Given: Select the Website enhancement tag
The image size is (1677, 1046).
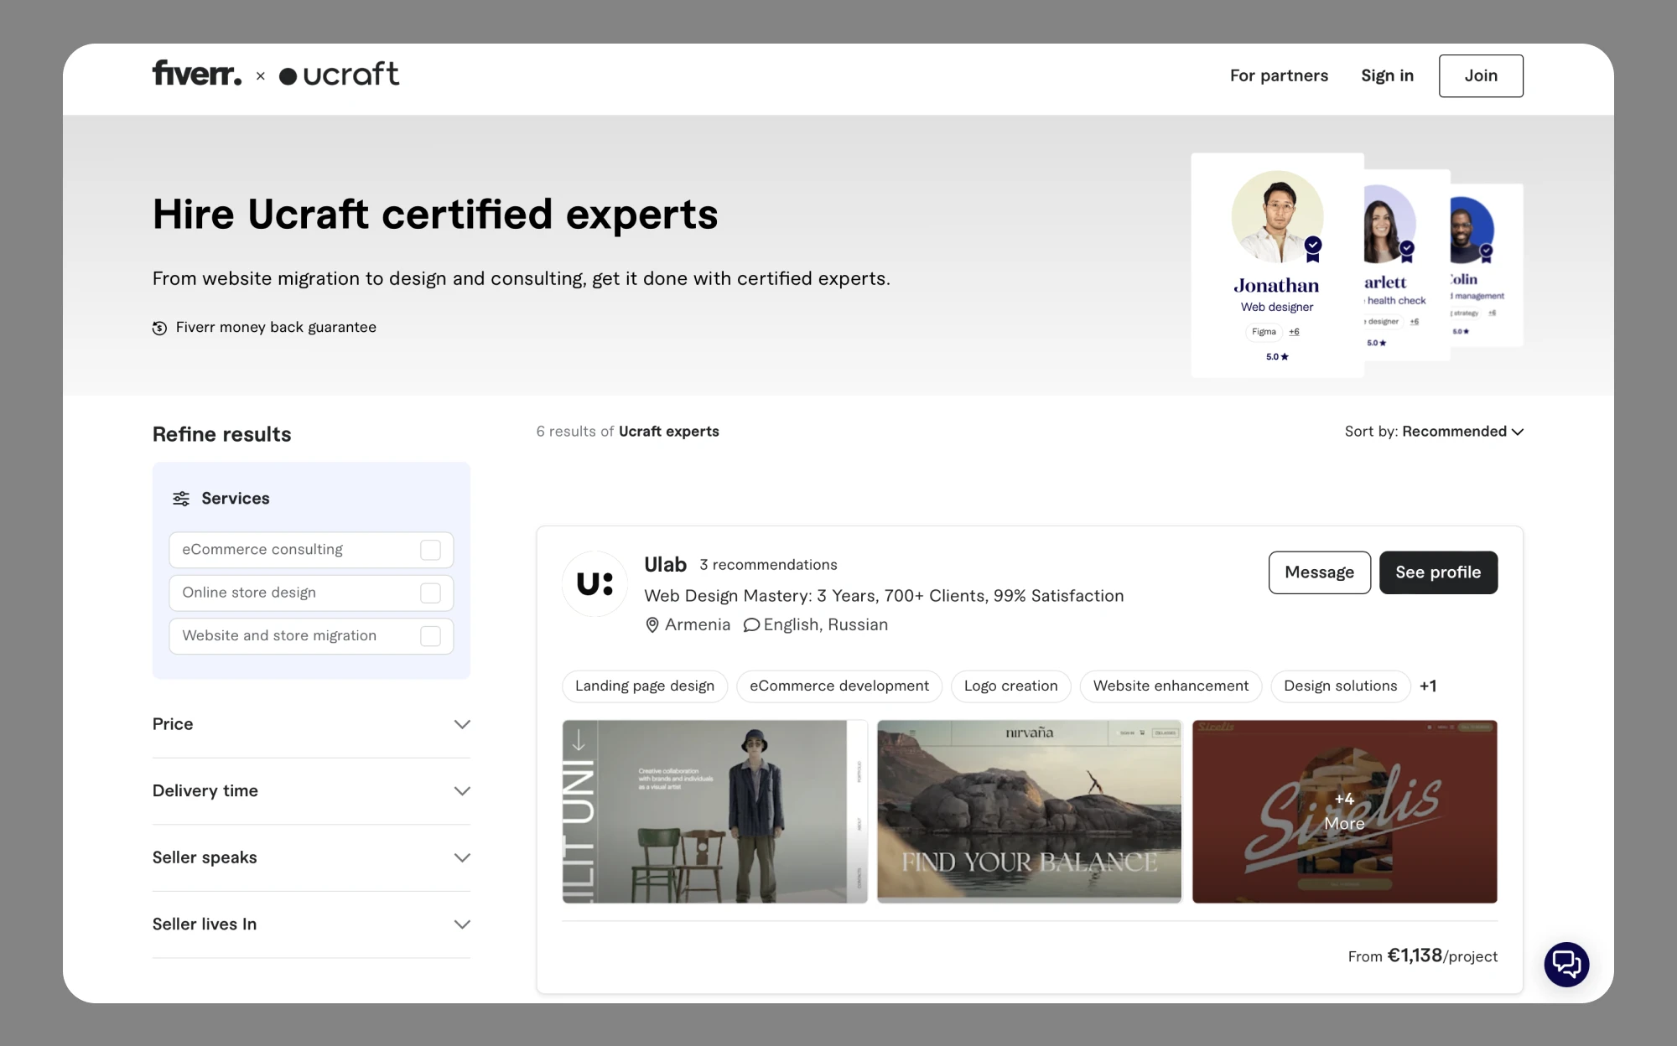Looking at the screenshot, I should [1171, 686].
